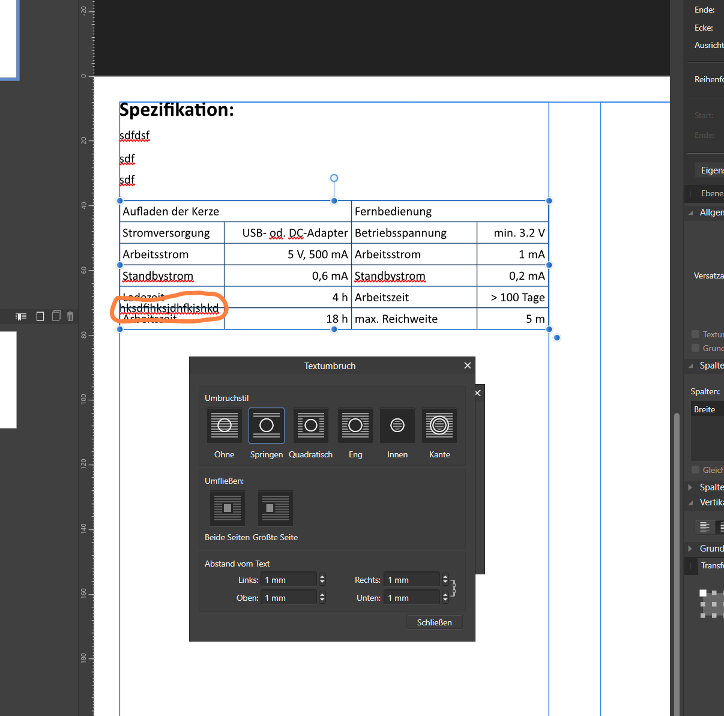Click the Rechts distance field
Image resolution: width=724 pixels, height=716 pixels.
(x=411, y=580)
